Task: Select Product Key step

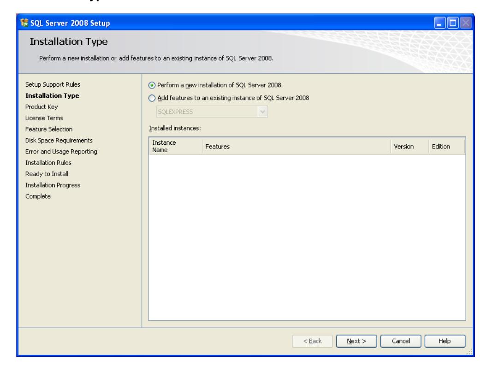Action: pyautogui.click(x=42, y=107)
